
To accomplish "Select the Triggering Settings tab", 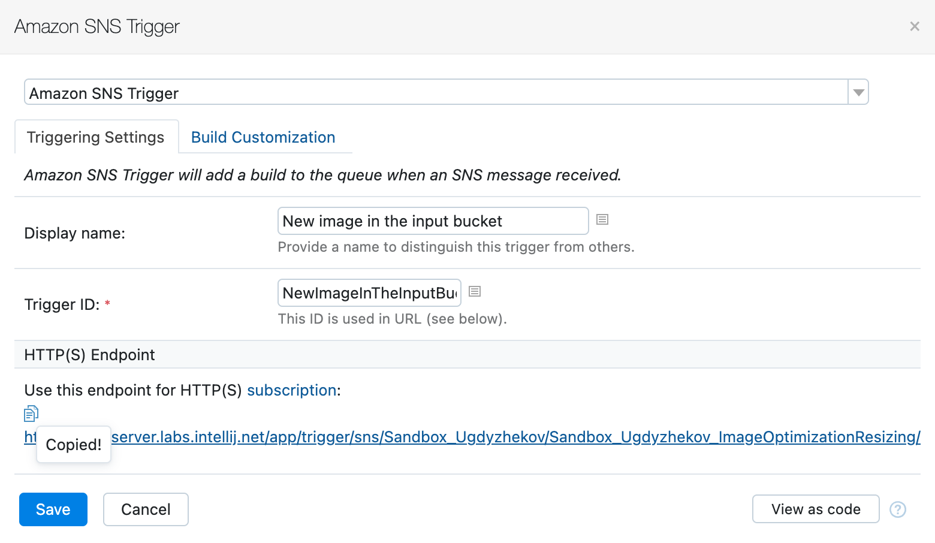I will click(x=96, y=137).
